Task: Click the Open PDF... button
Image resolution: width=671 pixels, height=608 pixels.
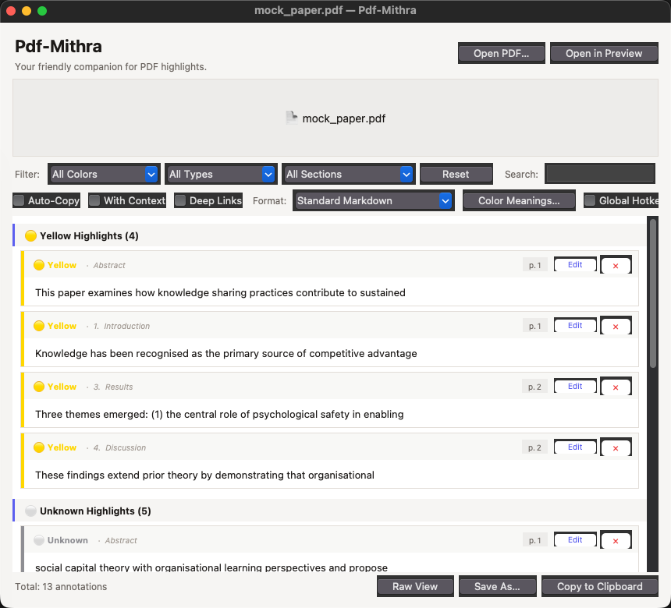Action: click(x=501, y=53)
